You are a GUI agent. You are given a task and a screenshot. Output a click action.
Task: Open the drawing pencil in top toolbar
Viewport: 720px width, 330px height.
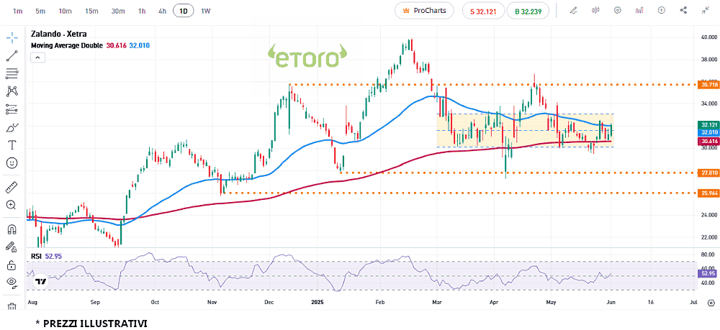tap(574, 11)
